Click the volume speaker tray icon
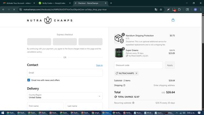 [184, 113]
